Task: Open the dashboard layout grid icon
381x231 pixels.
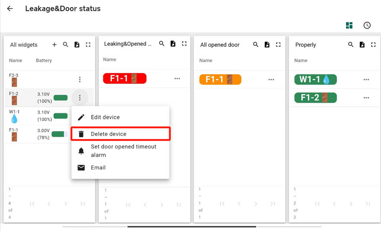Action: [x=349, y=26]
